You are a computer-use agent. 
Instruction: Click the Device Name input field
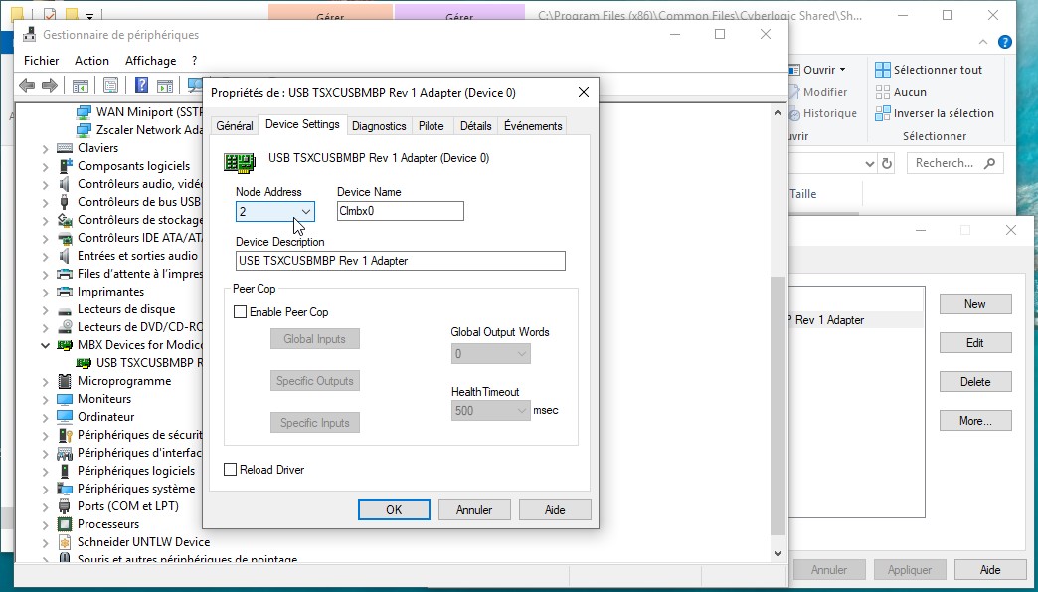pos(400,211)
